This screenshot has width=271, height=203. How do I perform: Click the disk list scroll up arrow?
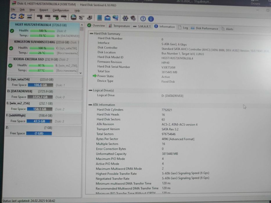(x=82, y=25)
